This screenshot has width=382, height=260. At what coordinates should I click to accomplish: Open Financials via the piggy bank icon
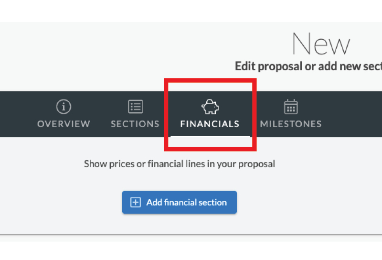pyautogui.click(x=210, y=107)
